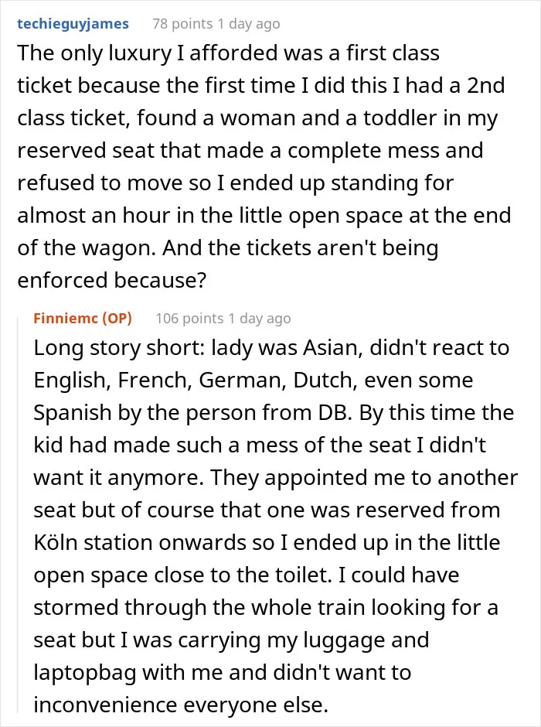The width and height of the screenshot is (541, 727).
Task: Click the 'inconvenience everyone else.' closing line
Action: pyautogui.click(x=181, y=705)
